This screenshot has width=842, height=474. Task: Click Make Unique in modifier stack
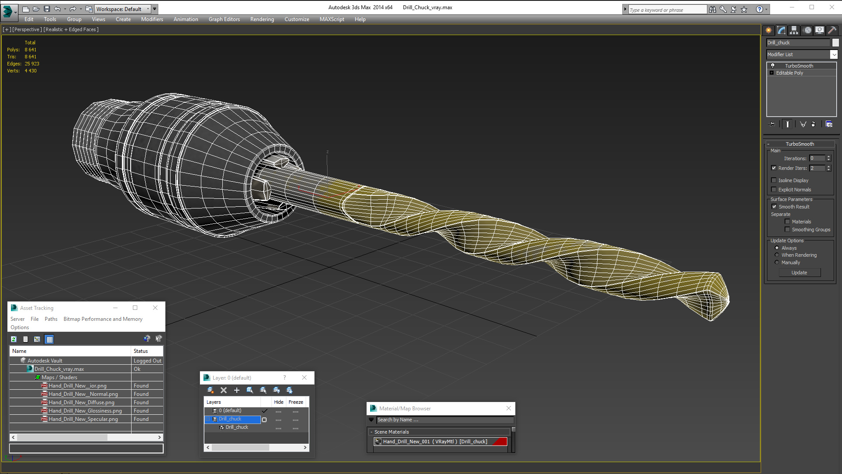coord(803,124)
